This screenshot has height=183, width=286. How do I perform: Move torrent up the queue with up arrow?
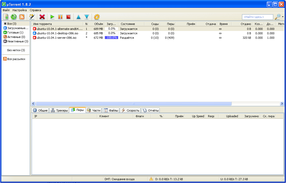click(78, 17)
